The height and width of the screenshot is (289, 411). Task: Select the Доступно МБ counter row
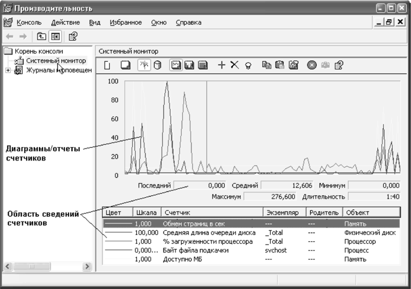pos(251,259)
